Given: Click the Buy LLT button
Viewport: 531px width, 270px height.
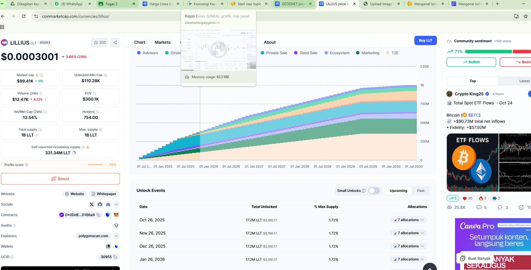Looking at the screenshot, I should [x=425, y=40].
